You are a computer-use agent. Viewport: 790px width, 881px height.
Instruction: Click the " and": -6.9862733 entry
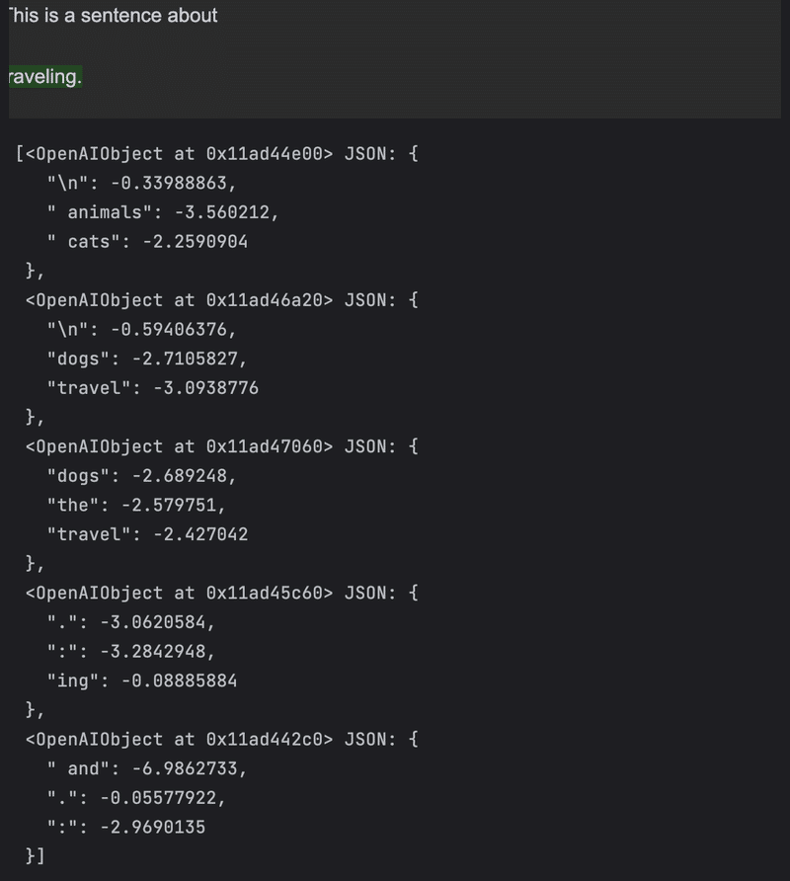pos(147,768)
